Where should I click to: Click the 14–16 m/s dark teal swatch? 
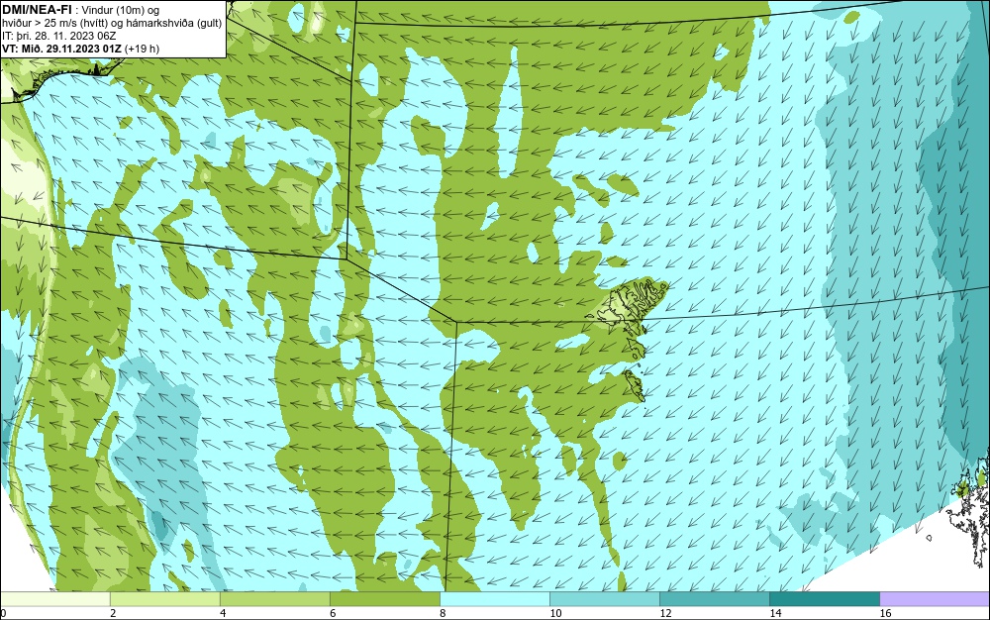(x=824, y=598)
